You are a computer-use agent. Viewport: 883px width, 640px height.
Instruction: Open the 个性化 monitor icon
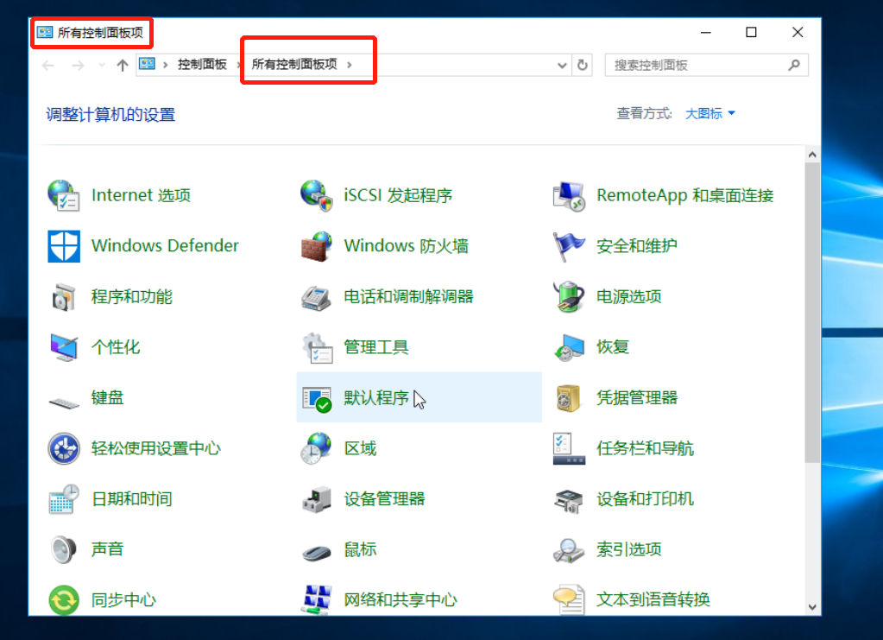click(64, 347)
